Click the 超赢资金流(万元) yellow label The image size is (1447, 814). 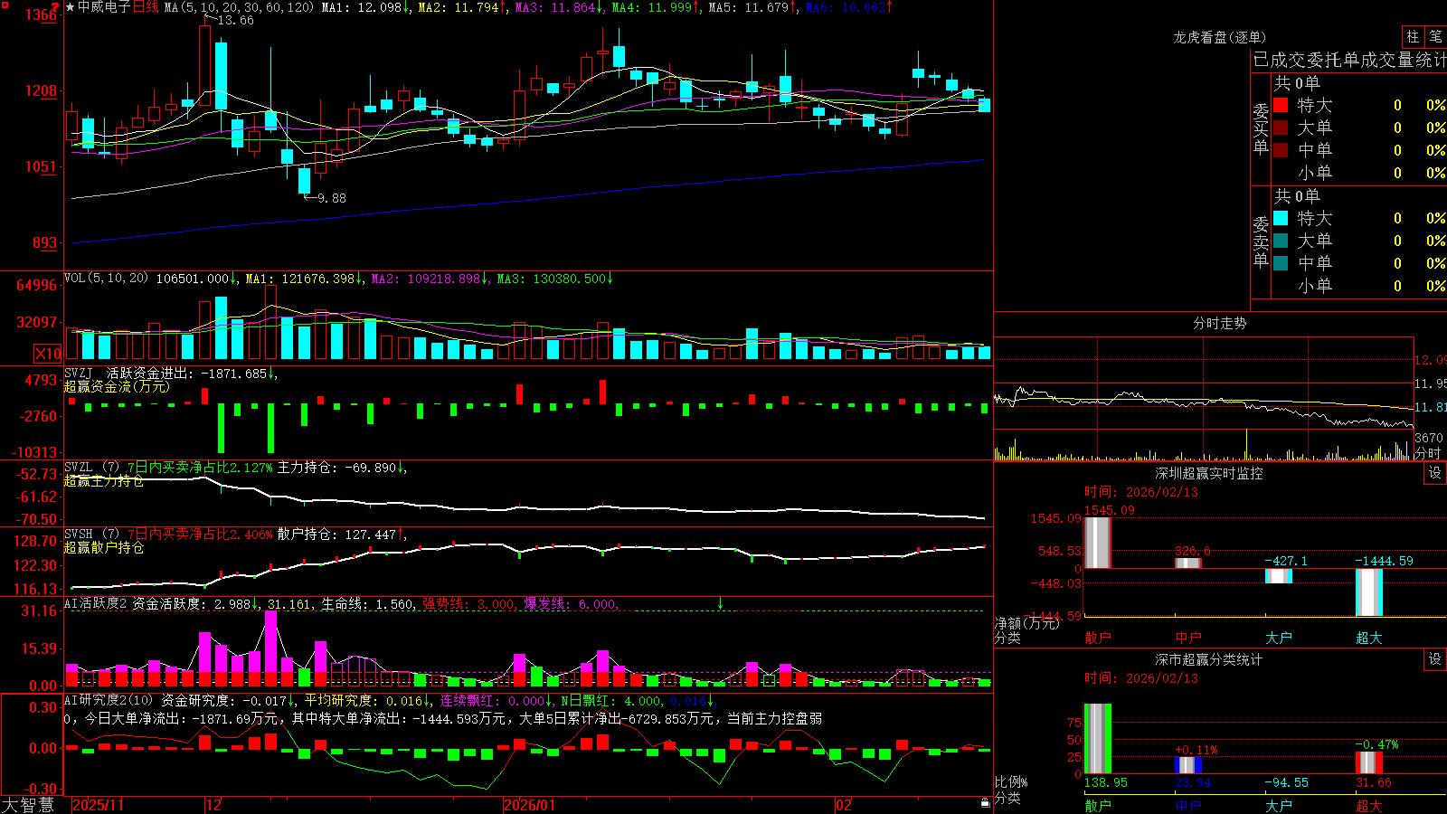click(x=116, y=386)
